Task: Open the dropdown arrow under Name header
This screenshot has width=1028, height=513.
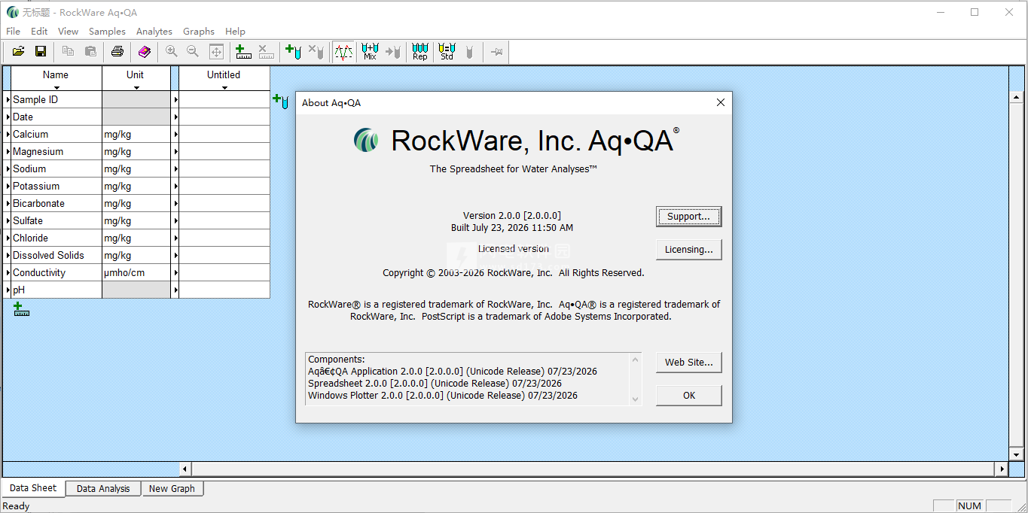Action: coord(56,88)
